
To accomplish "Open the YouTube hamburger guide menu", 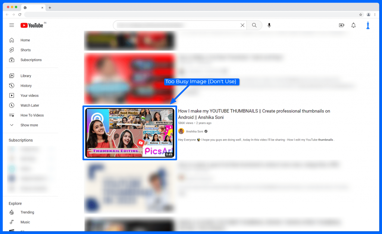I will coord(12,25).
